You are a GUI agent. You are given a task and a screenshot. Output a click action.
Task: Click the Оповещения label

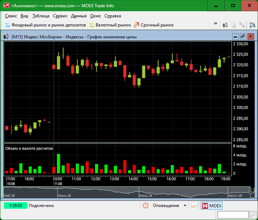click(x=166, y=206)
